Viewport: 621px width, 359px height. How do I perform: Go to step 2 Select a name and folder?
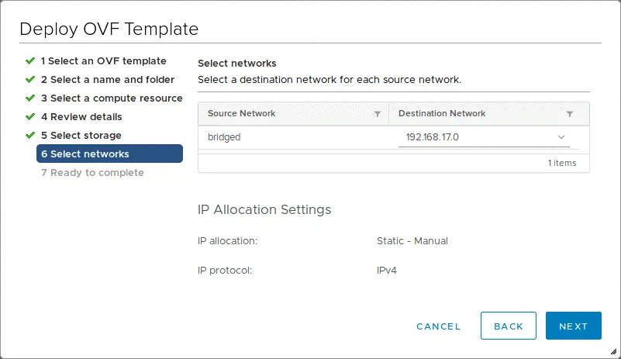[107, 79]
